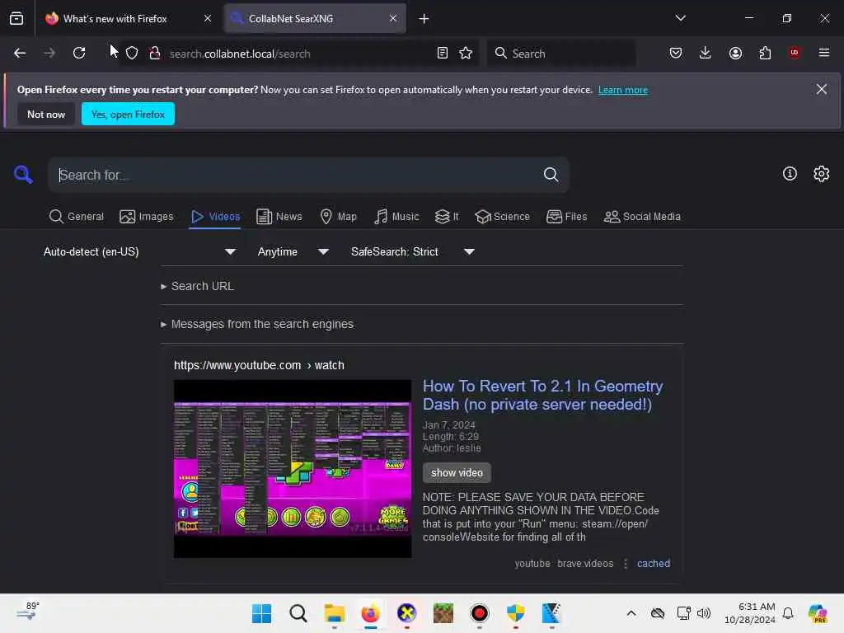The height and width of the screenshot is (633, 844).
Task: Click the browser URL address bar
Action: click(298, 54)
